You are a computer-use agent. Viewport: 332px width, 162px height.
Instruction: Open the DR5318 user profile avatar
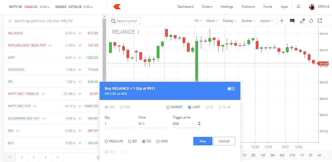(312, 7)
